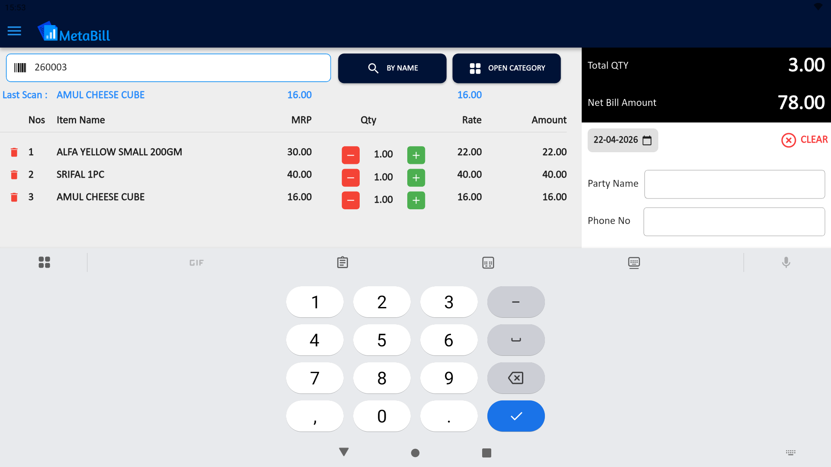Clear the bill with CLEAR button
Image resolution: width=831 pixels, height=467 pixels.
pyautogui.click(x=804, y=140)
